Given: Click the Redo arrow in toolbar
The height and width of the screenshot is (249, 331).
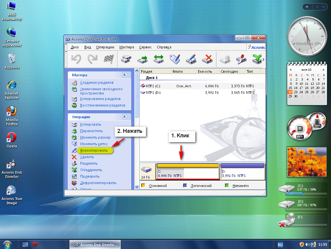Looking at the screenshot, I should [92, 59].
